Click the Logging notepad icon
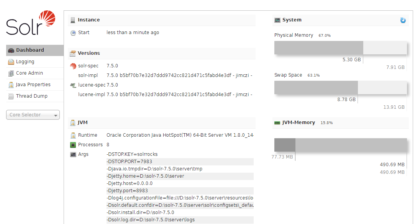 [11, 62]
